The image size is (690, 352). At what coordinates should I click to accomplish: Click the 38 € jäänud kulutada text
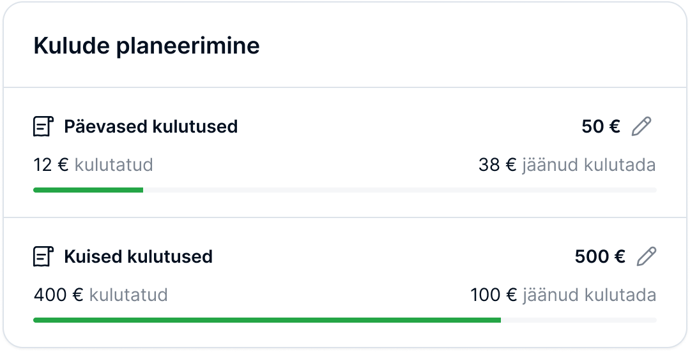[567, 165]
